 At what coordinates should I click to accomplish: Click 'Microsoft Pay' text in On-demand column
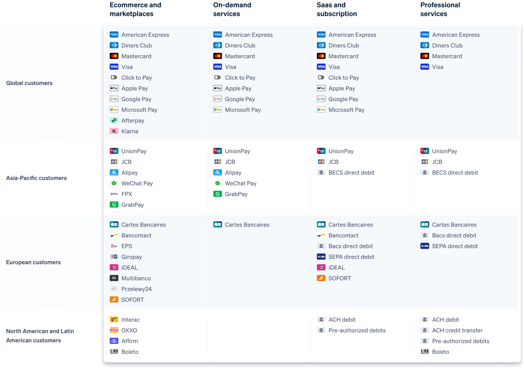point(243,110)
